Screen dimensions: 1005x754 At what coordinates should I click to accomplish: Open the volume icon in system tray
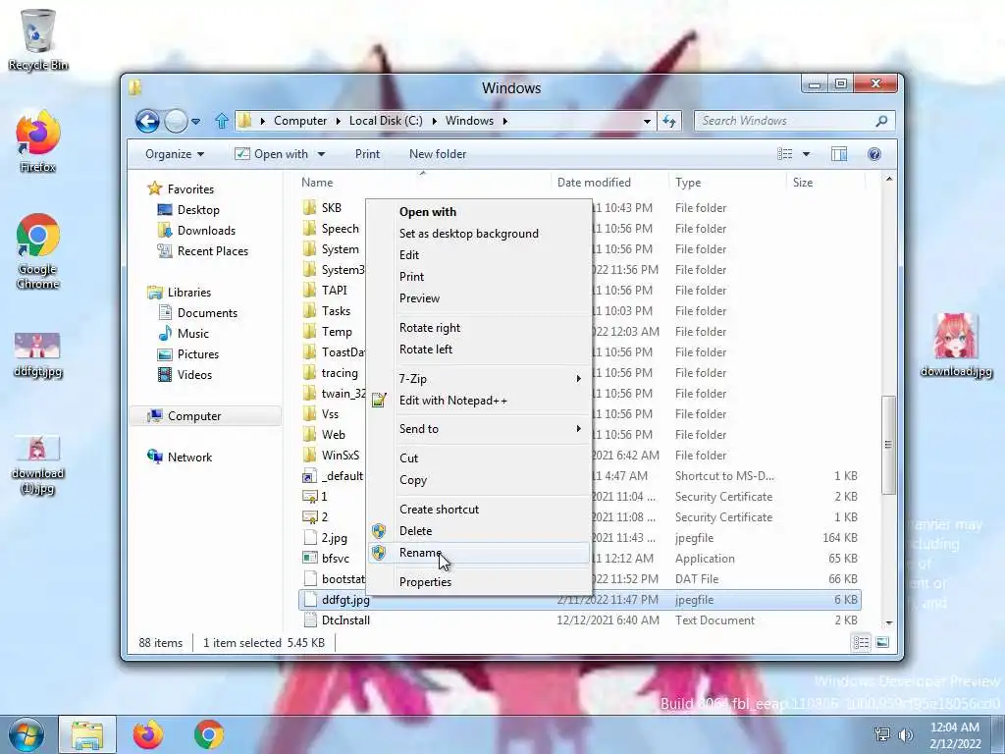click(906, 735)
